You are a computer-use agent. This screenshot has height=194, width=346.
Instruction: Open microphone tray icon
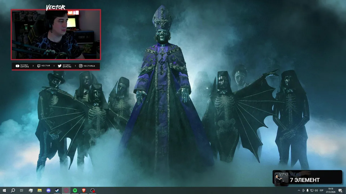(307, 190)
